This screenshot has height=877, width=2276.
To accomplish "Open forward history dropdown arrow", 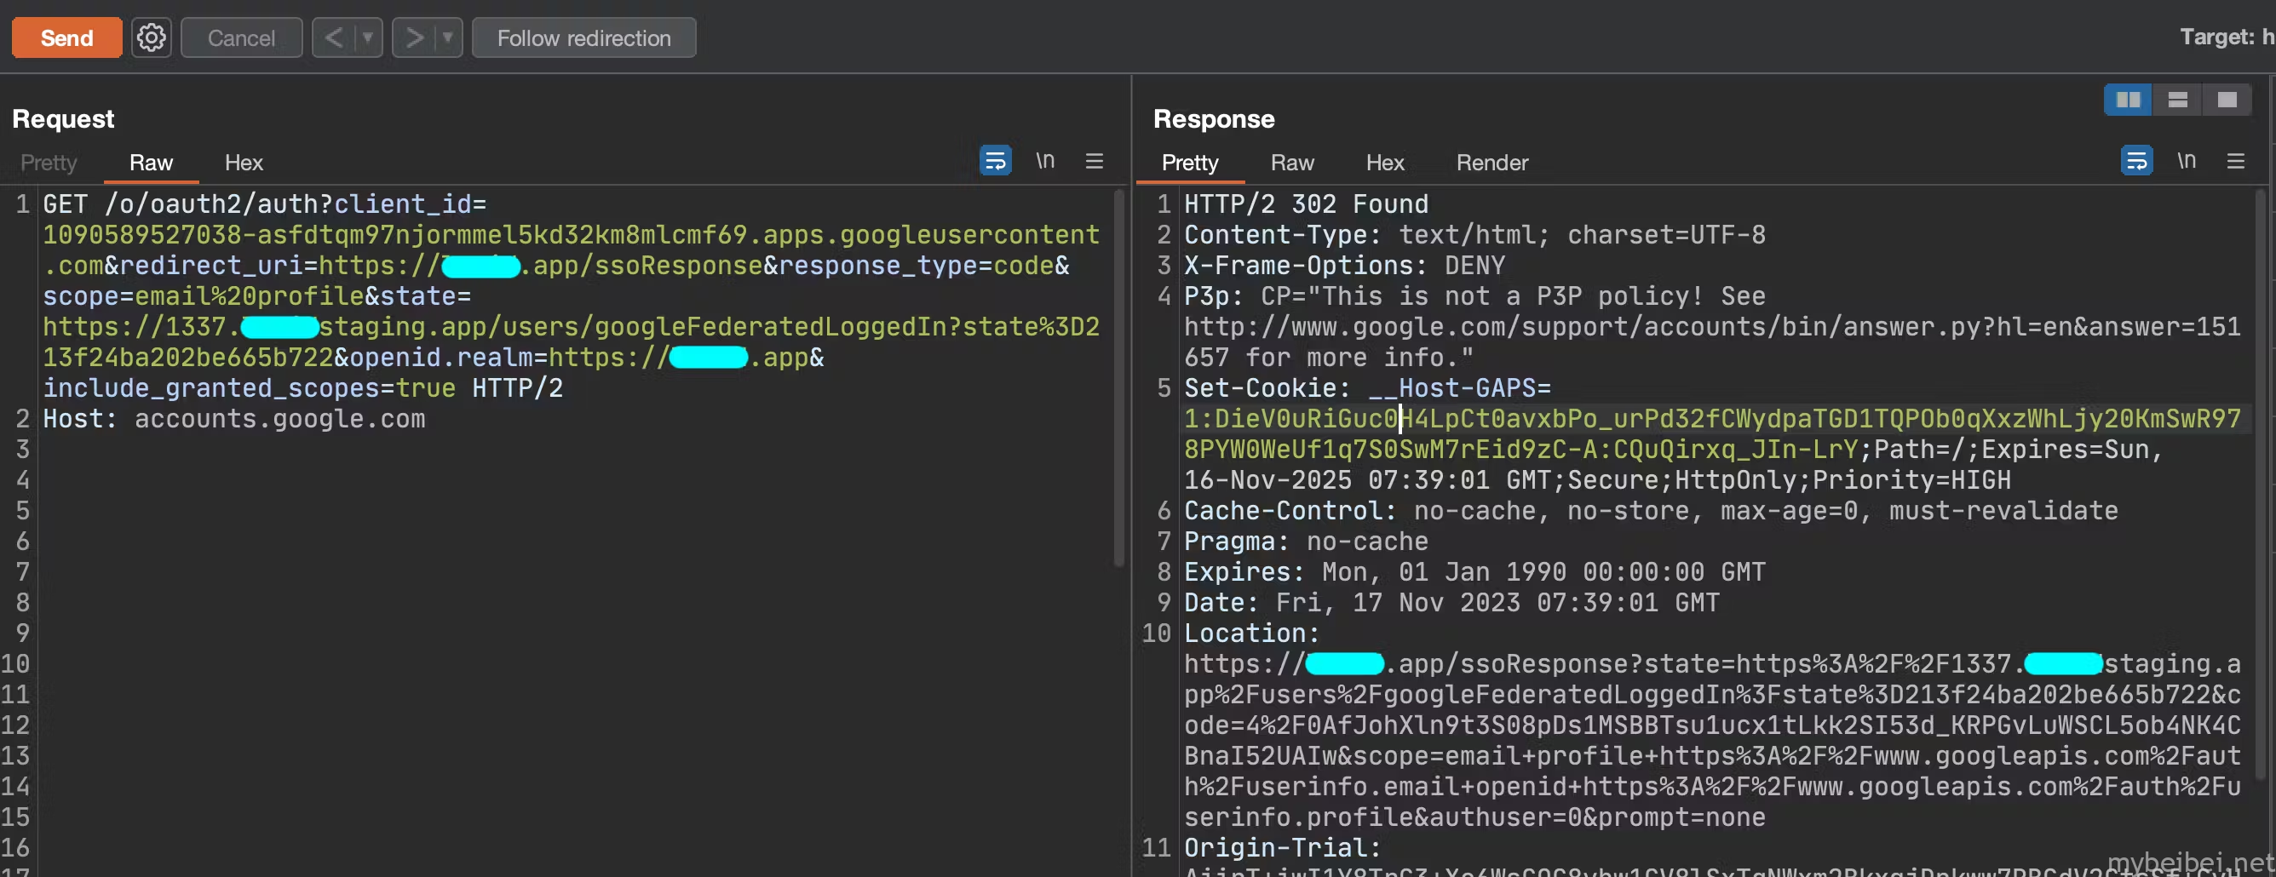I will point(448,38).
